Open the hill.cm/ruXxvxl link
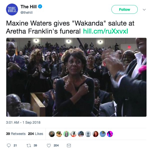This screenshot has width=151, height=151. click(105, 31)
